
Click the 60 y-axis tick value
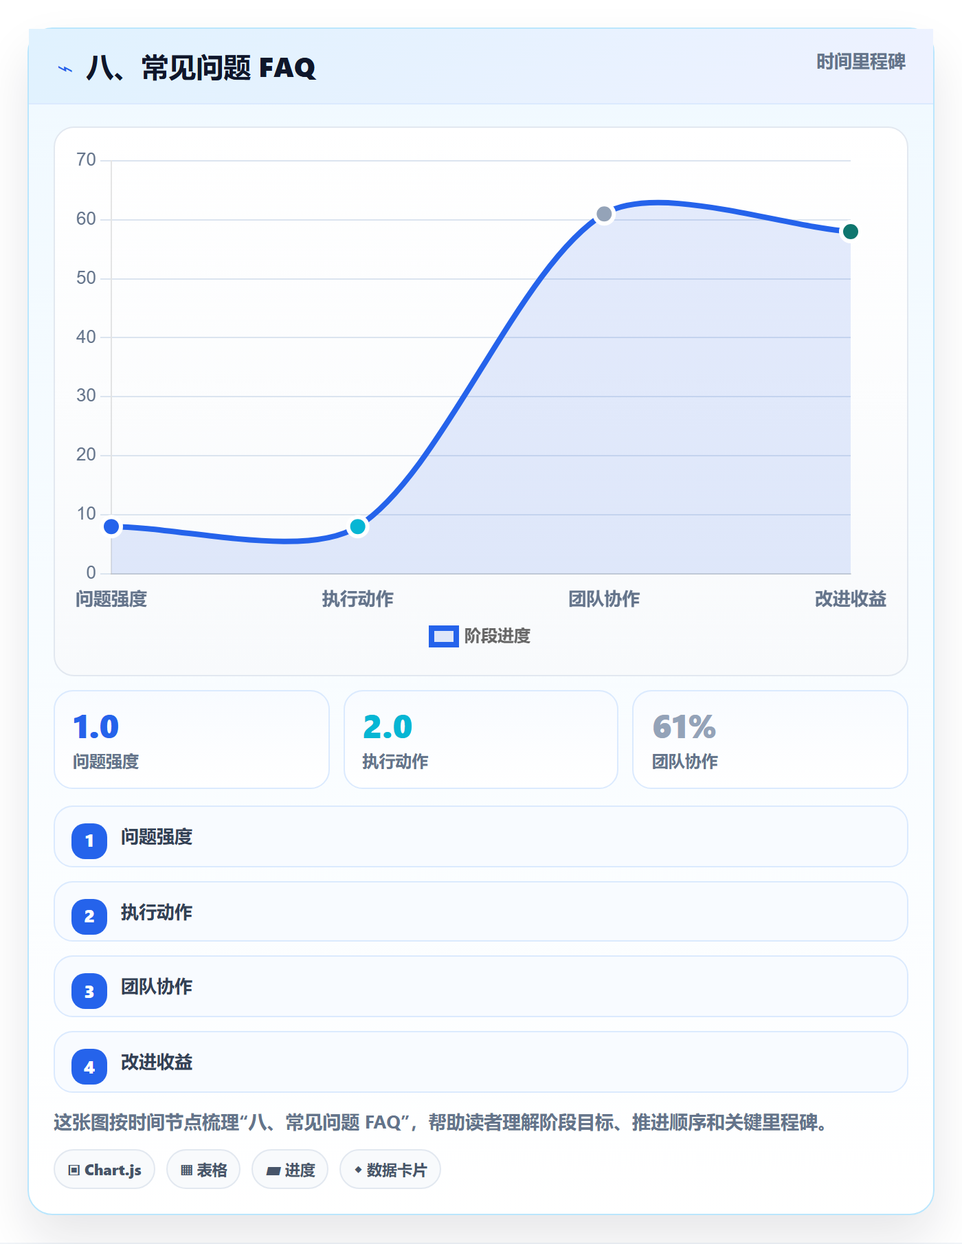86,219
